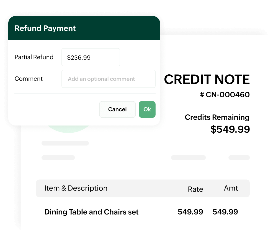Select credit note number CN-000460
Viewport: 268px width, 230px height.
(x=225, y=95)
